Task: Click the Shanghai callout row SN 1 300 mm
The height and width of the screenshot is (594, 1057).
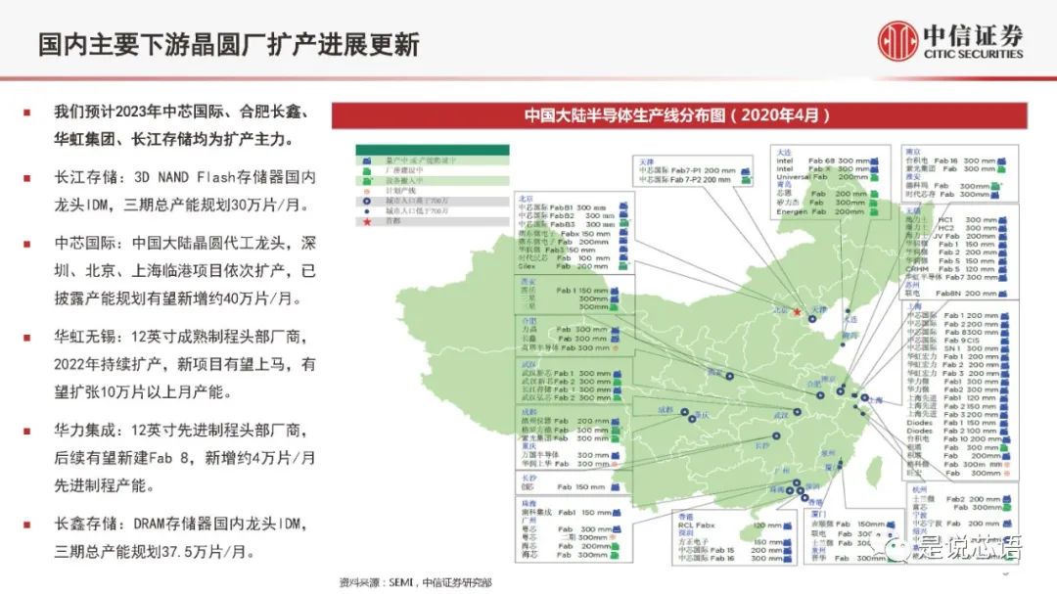Action: (957, 348)
